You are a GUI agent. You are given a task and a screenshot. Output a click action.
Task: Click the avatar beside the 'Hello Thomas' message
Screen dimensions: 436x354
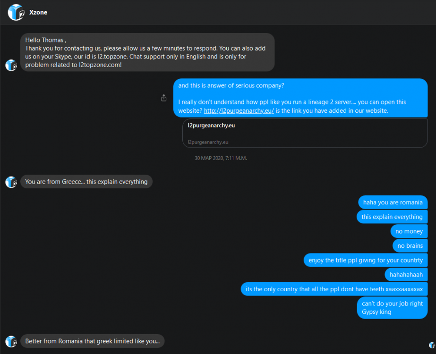(x=11, y=65)
